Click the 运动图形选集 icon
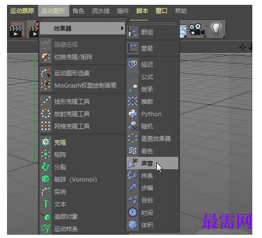This screenshot has width=262, height=238. click(x=46, y=73)
